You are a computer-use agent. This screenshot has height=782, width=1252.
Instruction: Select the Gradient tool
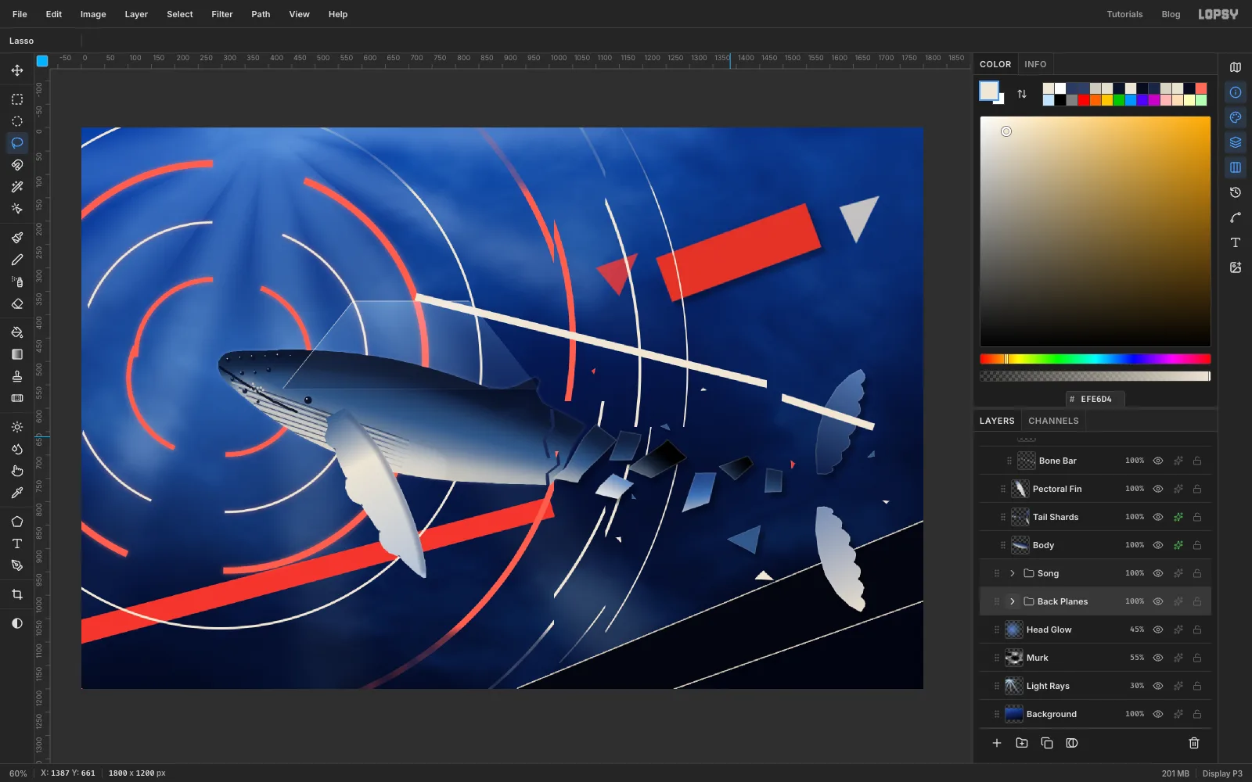tap(17, 354)
